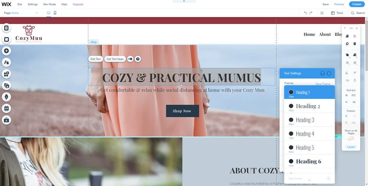368x186 pixels.
Task: Click the redo arrow
Action: tap(311, 13)
